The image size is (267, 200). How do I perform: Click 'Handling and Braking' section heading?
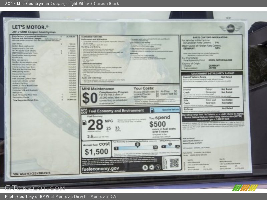tap(90, 47)
